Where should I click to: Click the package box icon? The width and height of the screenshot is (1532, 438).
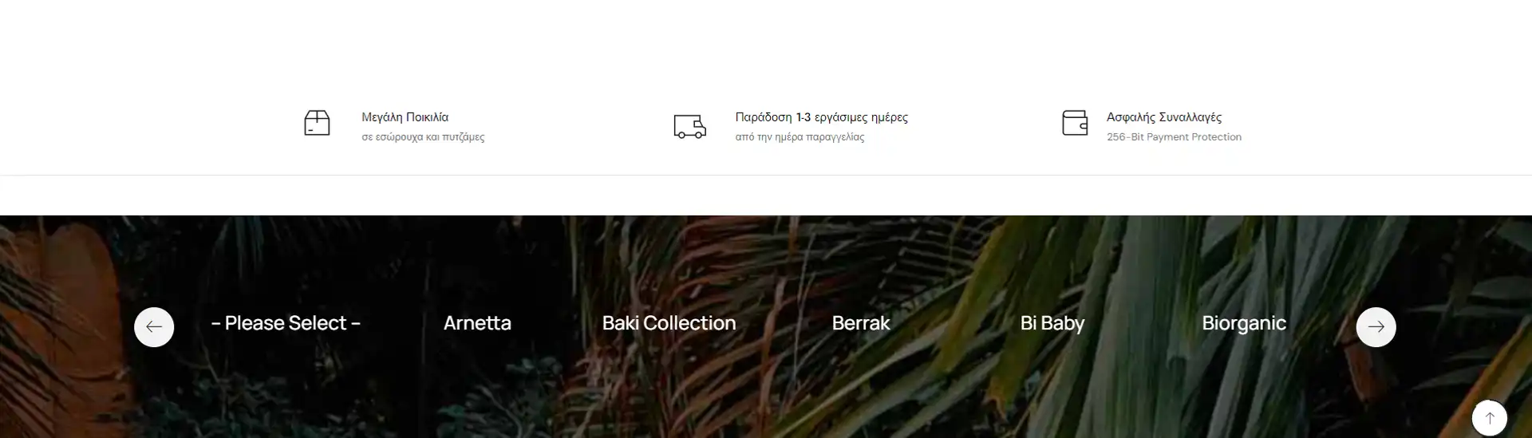pos(317,123)
